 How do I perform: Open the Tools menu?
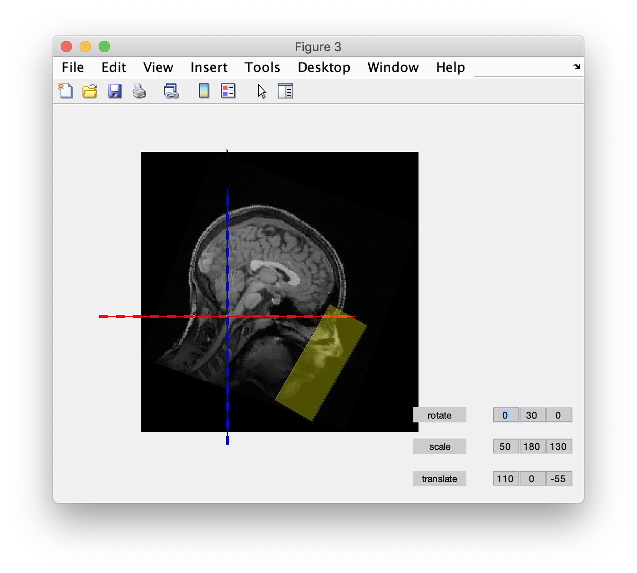pos(263,67)
